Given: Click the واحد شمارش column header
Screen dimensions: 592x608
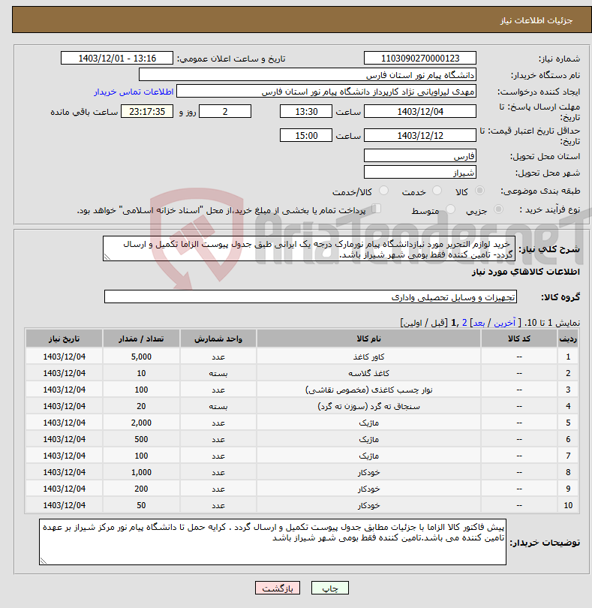Looking at the screenshot, I should 218,339.
